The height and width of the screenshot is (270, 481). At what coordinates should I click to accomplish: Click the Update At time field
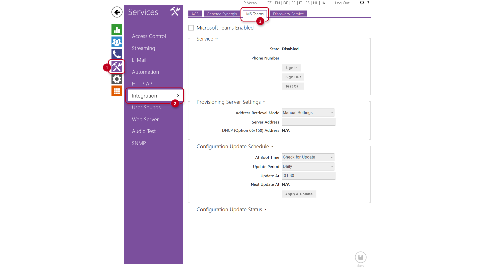point(308,176)
